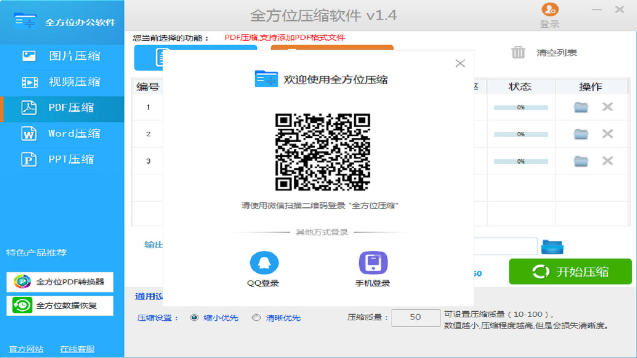This screenshot has width=637, height=358.
Task: Open the 视频压缩 function
Action: (x=62, y=82)
